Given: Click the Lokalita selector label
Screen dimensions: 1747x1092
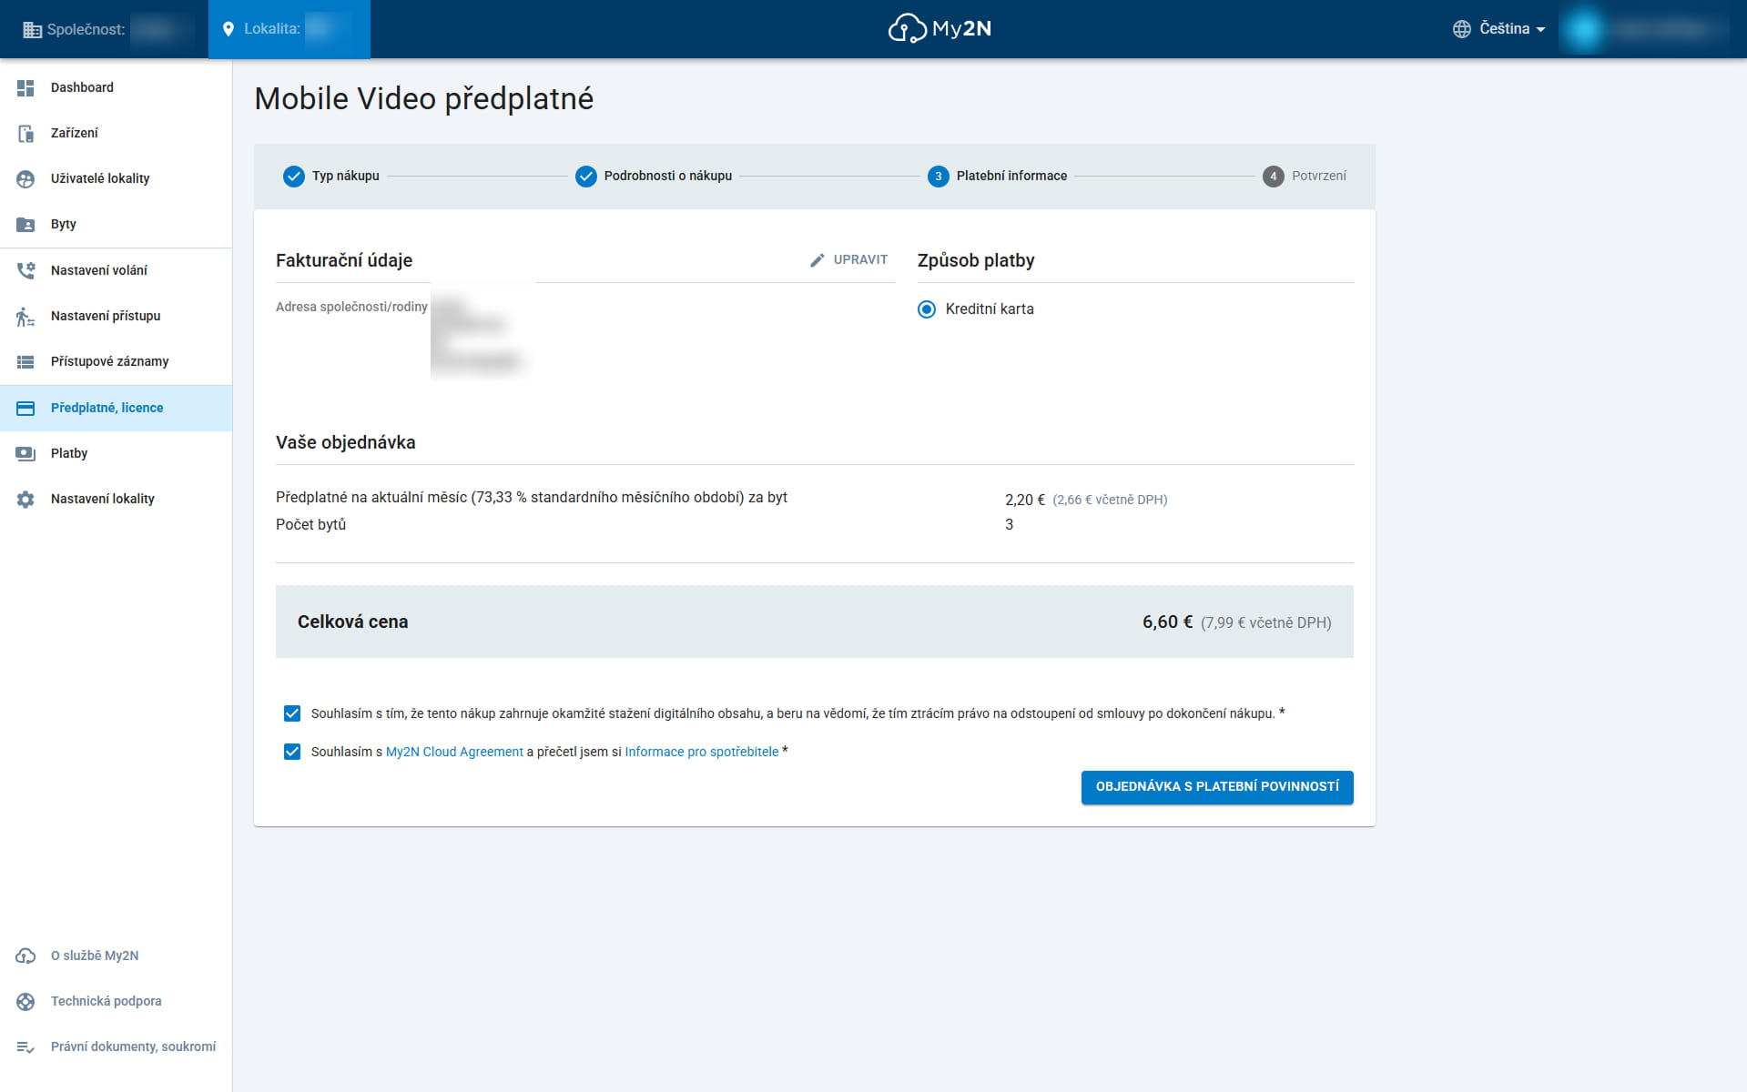Looking at the screenshot, I should click(x=271, y=29).
